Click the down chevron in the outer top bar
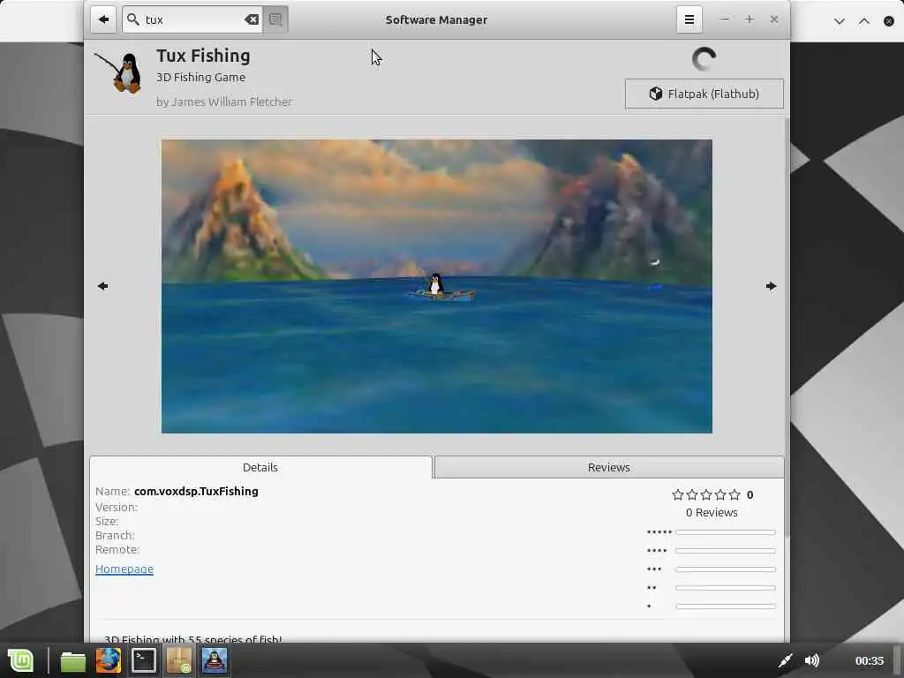This screenshot has width=904, height=678. tap(840, 21)
